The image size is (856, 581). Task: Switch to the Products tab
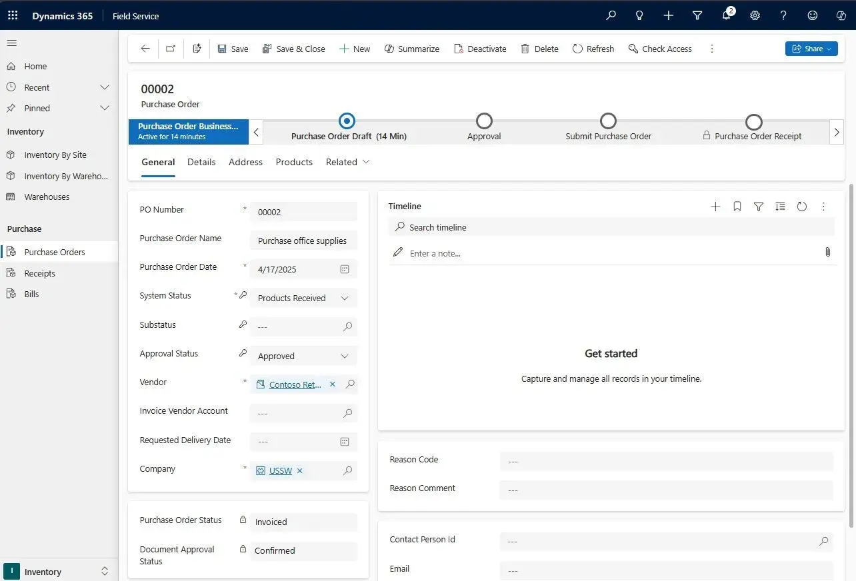click(294, 162)
